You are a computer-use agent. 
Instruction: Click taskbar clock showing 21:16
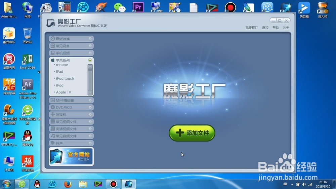tap(323, 184)
